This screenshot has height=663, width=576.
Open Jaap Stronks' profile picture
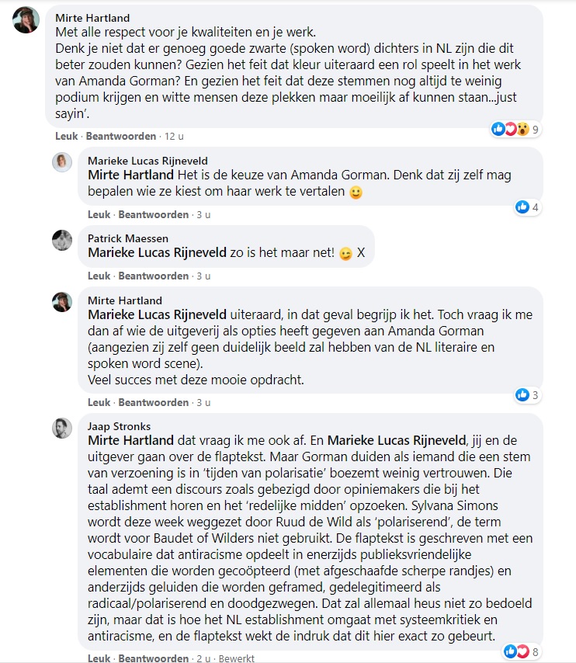coord(62,428)
